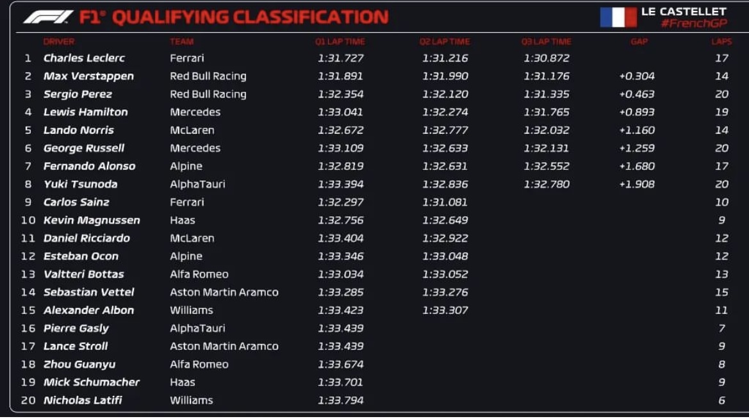Click the +1.908 gap for Tsunoda
The image size is (749, 419).
point(637,185)
